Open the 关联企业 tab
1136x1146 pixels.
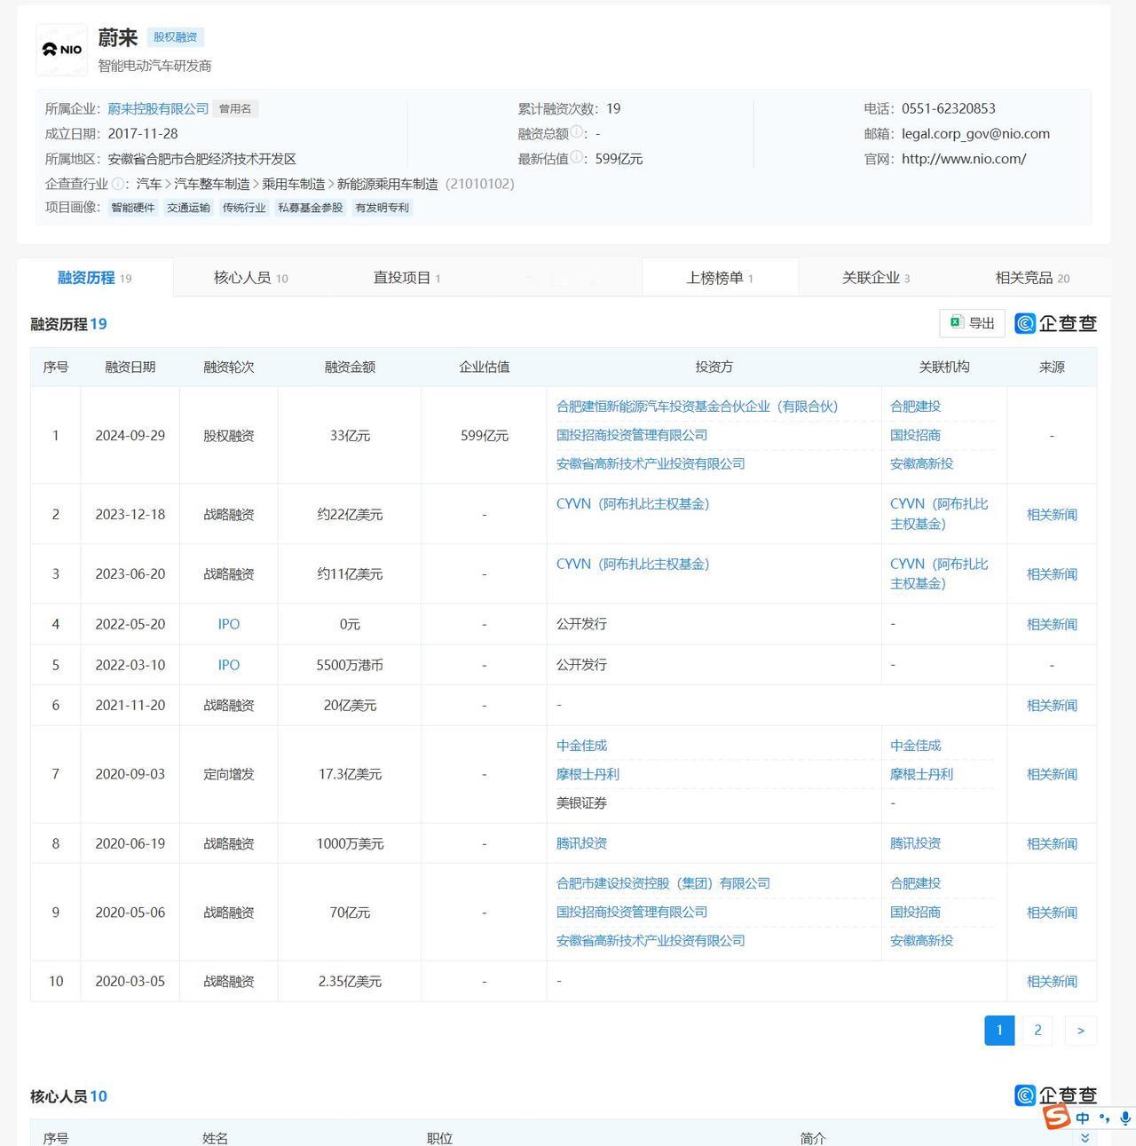coord(876,278)
